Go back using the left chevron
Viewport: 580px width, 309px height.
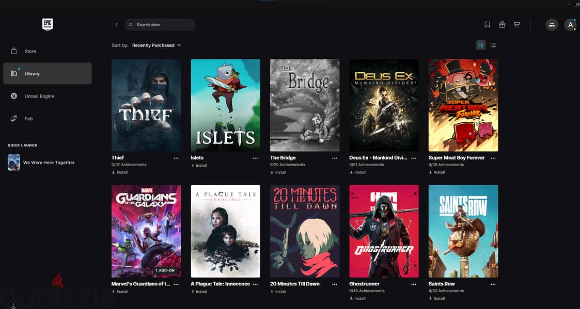click(117, 25)
